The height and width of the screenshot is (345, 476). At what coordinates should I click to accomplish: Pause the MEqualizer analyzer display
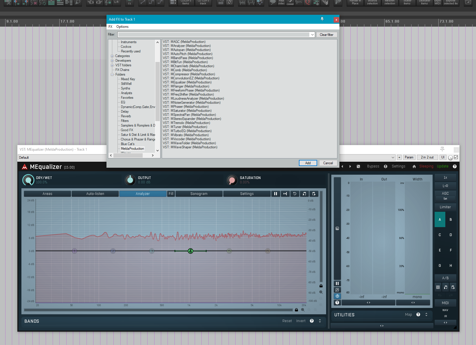coord(275,194)
